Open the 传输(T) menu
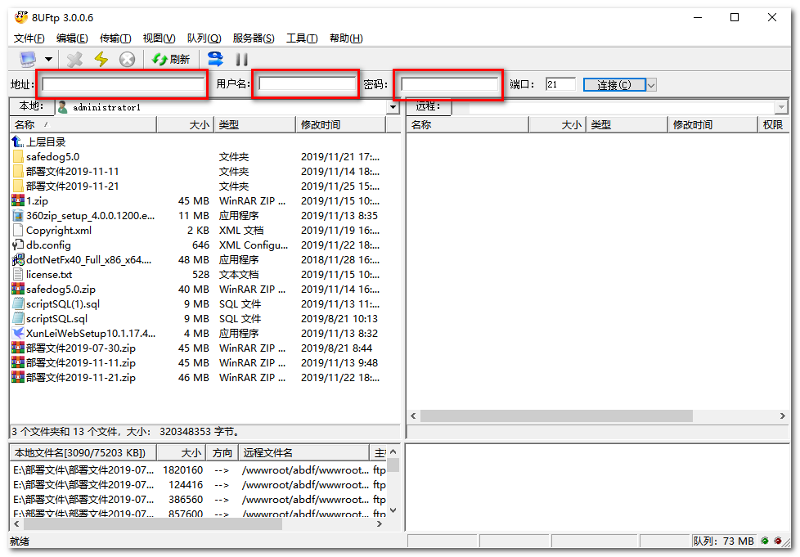The height and width of the screenshot is (557, 800). point(115,38)
